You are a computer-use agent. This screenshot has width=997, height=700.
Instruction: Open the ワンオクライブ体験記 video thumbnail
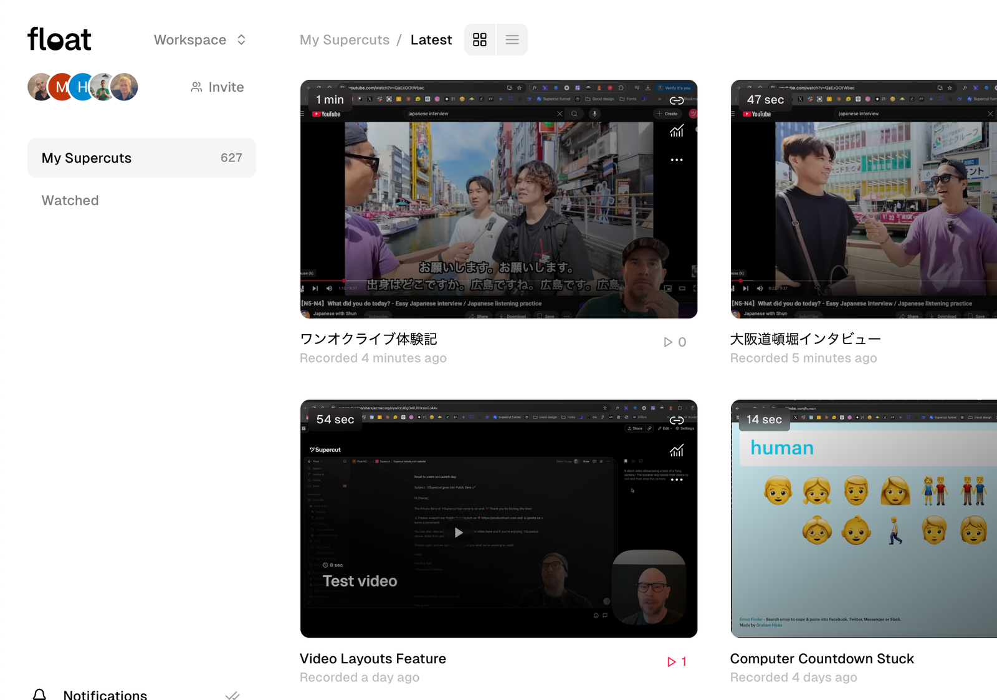coord(499,199)
